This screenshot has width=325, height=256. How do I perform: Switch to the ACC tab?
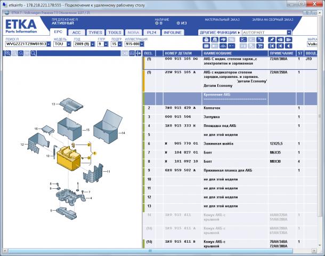(77, 33)
